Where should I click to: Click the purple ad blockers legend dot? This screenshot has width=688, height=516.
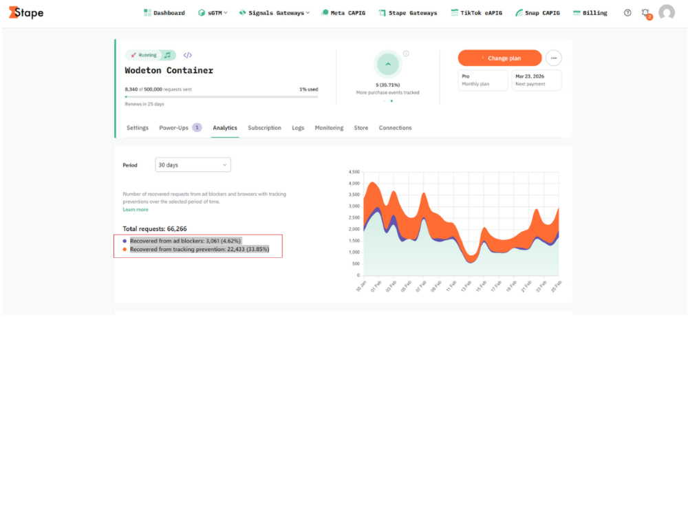[125, 241]
